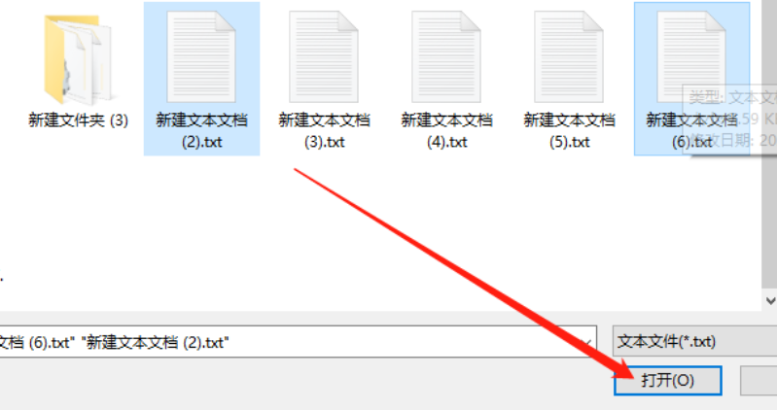The width and height of the screenshot is (777, 410).
Task: Click the scrollbar down arrow
Action: click(770, 300)
